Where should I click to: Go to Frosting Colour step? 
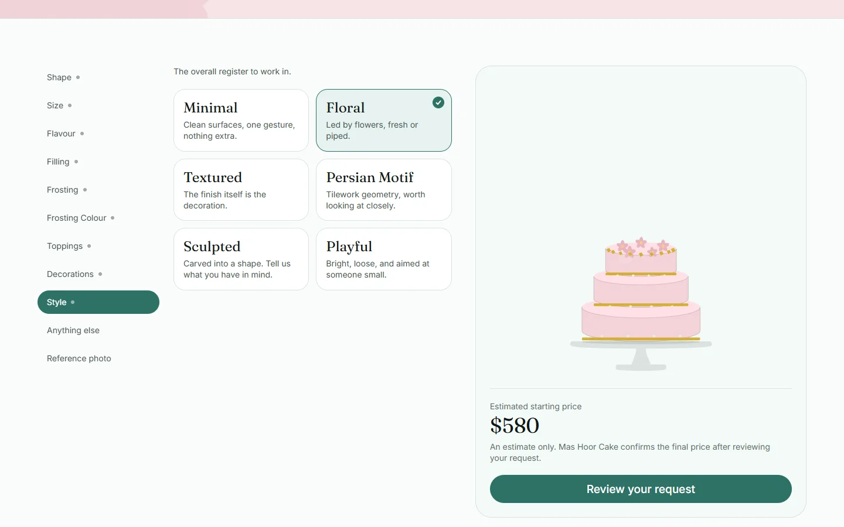click(x=98, y=218)
